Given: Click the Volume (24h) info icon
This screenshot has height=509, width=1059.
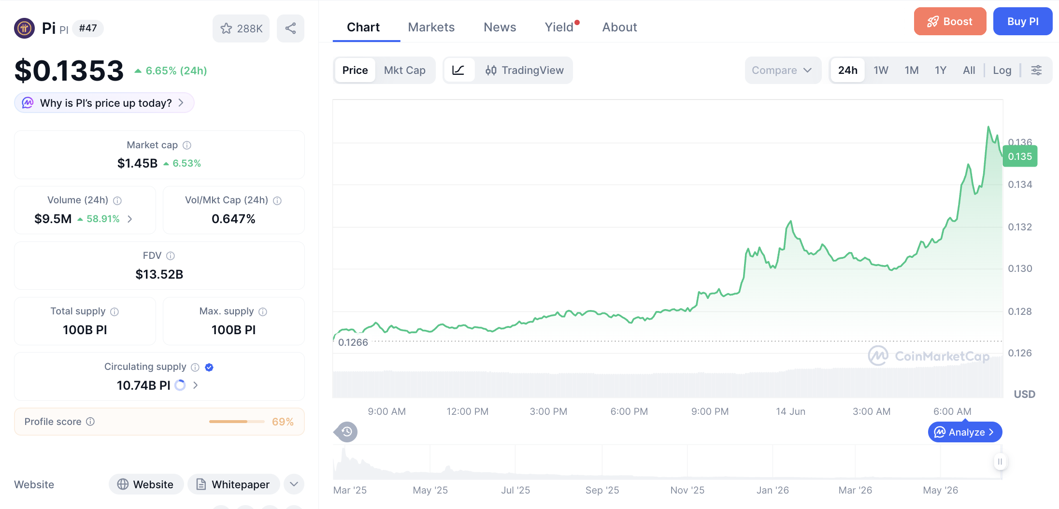Looking at the screenshot, I should click(x=117, y=200).
